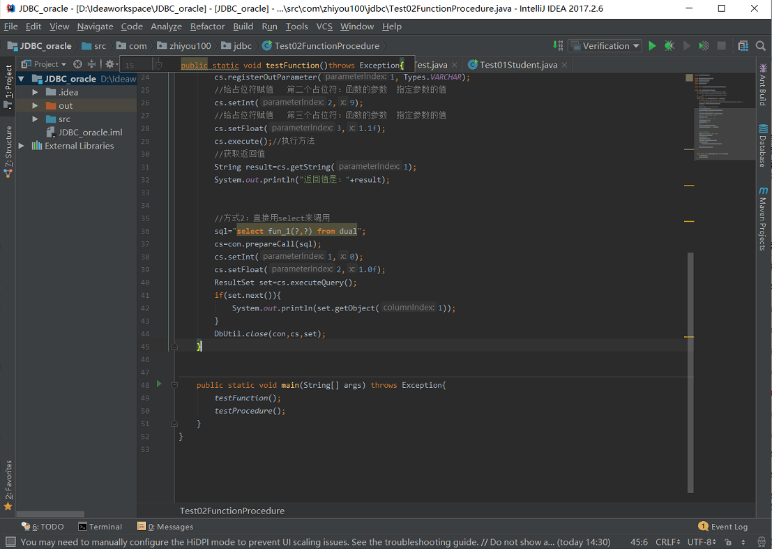Image resolution: width=772 pixels, height=549 pixels.
Task: Click the jdbc breadcrumb in navigation bar
Action: (237, 46)
